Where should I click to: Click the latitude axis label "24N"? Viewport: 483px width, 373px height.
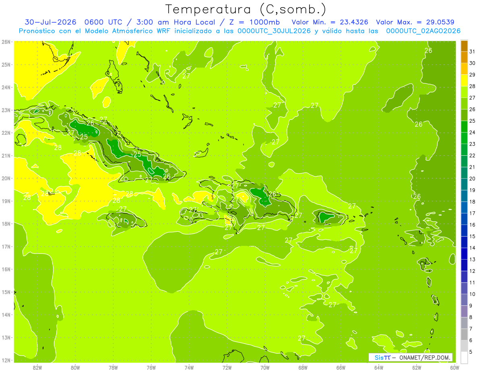pyautogui.click(x=6, y=87)
